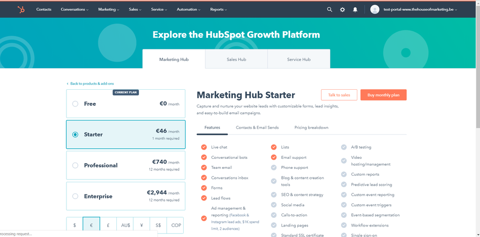This screenshot has width=480, height=237.
Task: Switch to the Sales Hub tab
Action: point(236,59)
